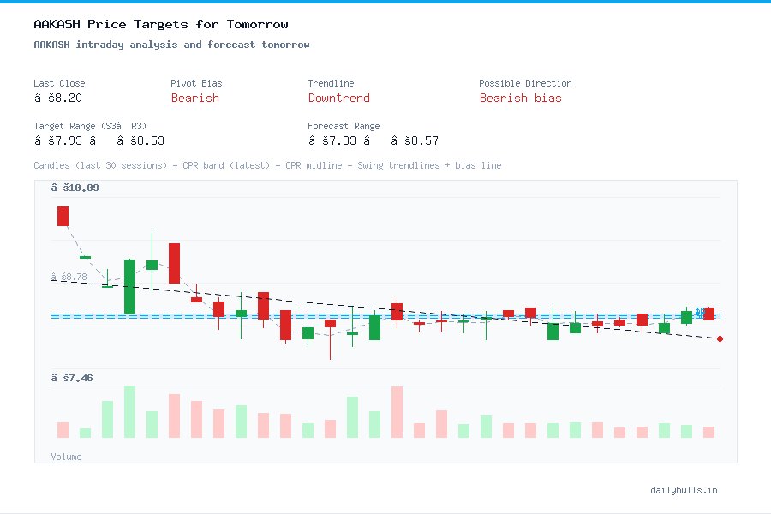
Task: Click the Last Close price value
Action: coord(57,99)
